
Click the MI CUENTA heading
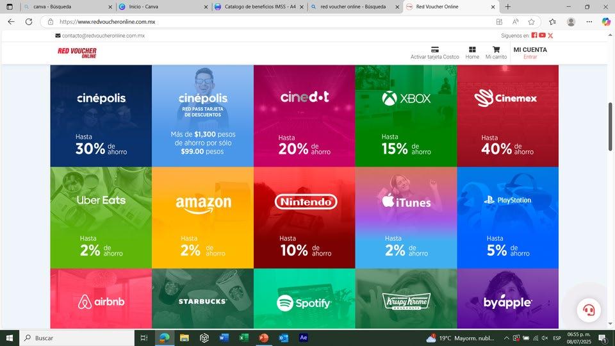pyautogui.click(x=530, y=50)
